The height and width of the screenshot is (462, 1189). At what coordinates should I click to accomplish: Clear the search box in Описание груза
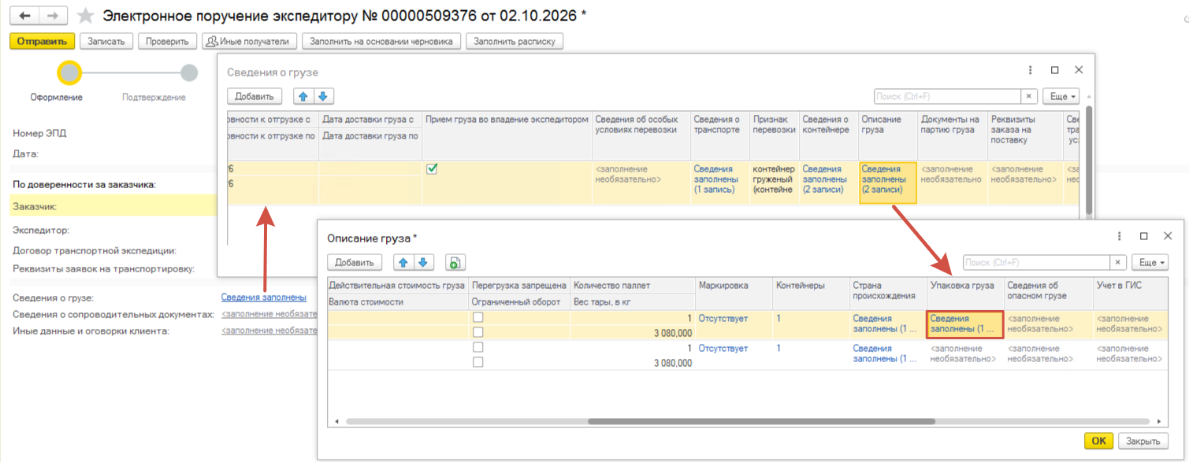coord(1118,262)
